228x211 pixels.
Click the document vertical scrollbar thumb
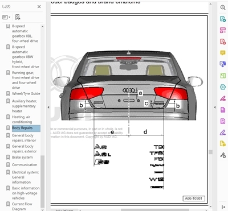tap(210, 152)
